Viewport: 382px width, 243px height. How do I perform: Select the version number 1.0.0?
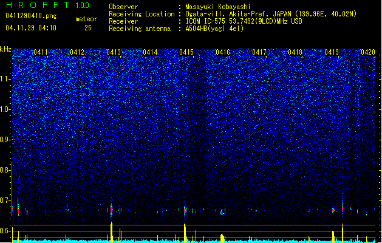coord(83,5)
